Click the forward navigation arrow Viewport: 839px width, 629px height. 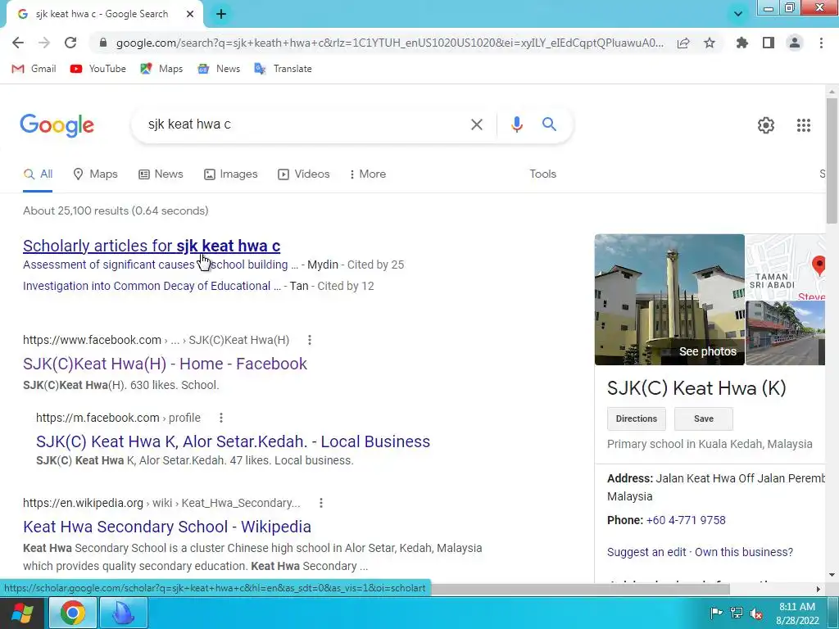44,43
